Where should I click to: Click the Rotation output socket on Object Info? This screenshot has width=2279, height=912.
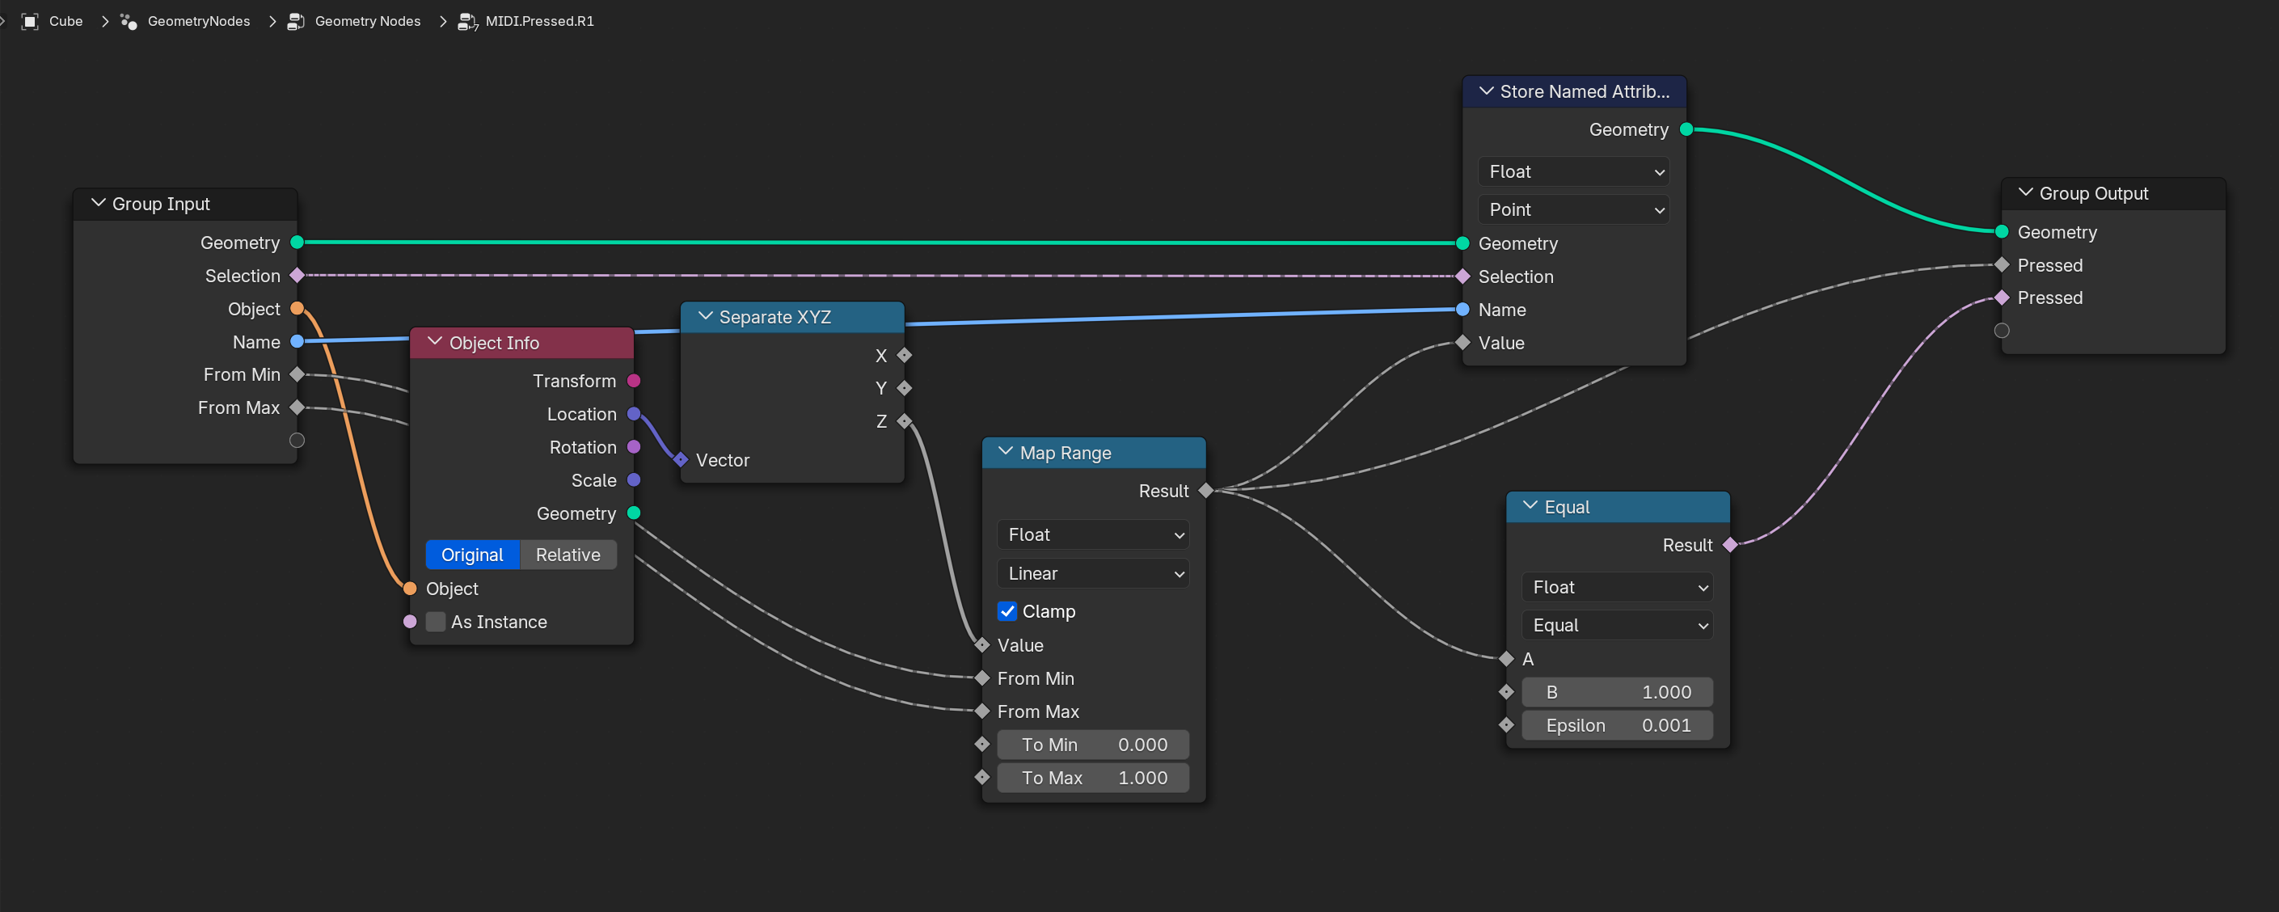pyautogui.click(x=634, y=447)
